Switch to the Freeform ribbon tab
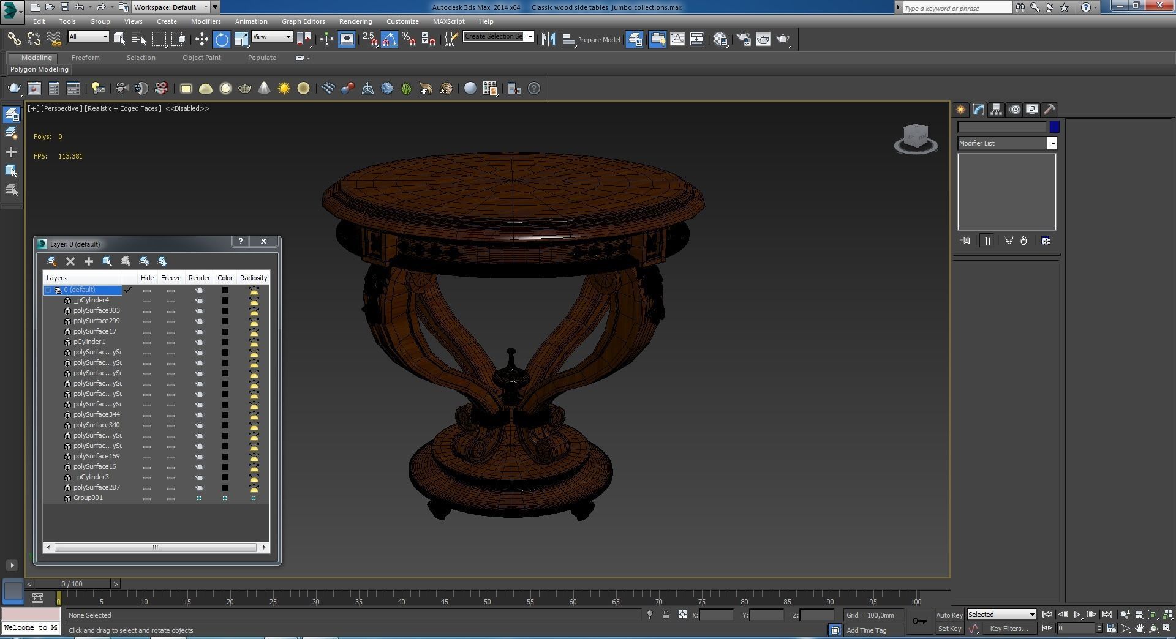 point(85,58)
